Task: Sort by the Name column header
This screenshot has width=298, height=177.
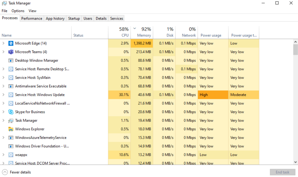Action: pos(36,32)
